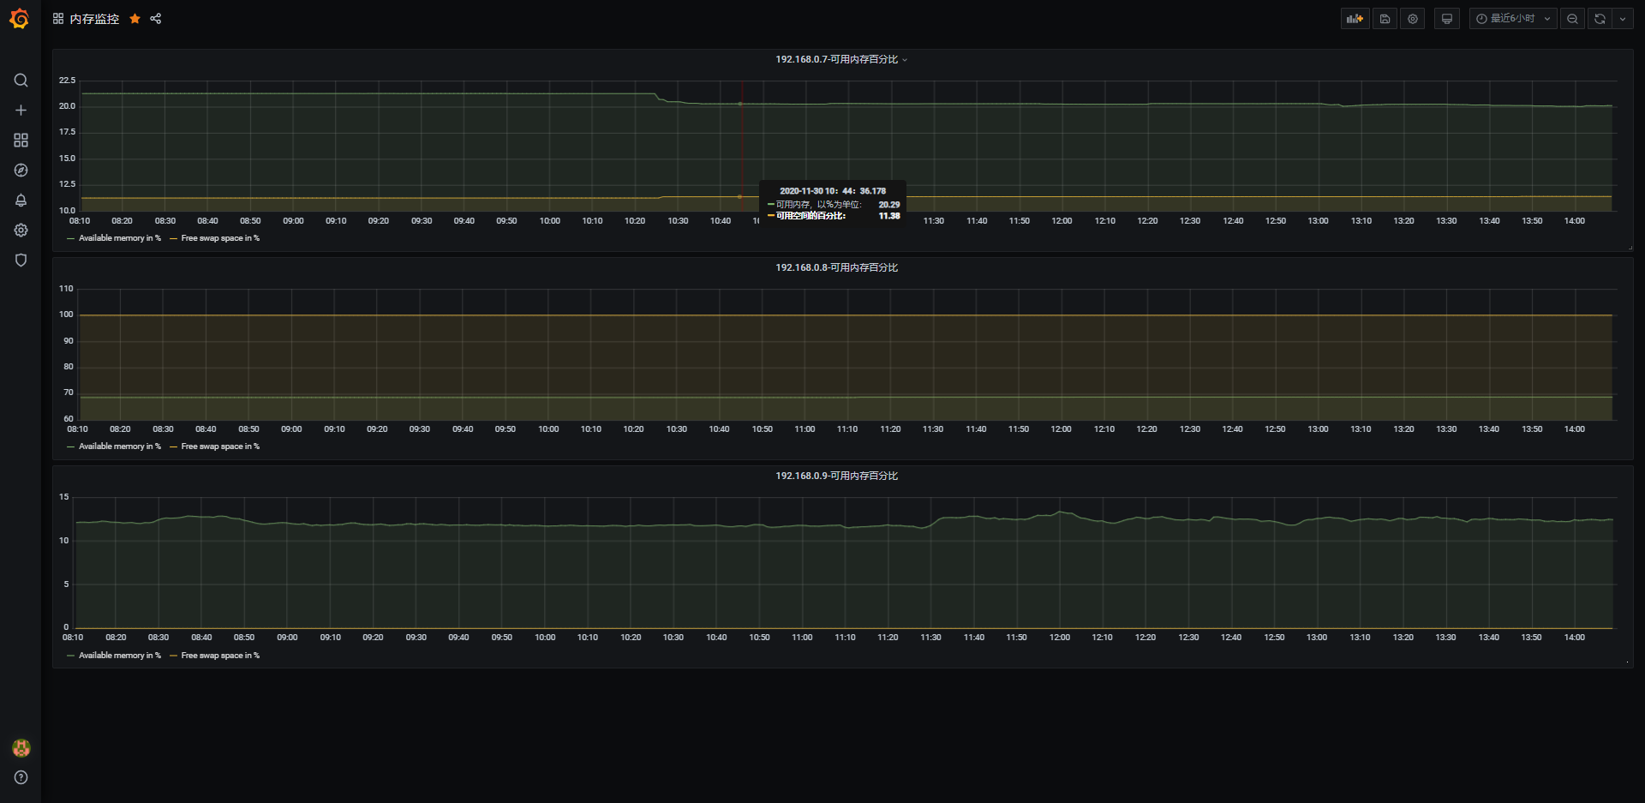
Task: Cycle view mode with the monitor icon
Action: tap(1447, 19)
